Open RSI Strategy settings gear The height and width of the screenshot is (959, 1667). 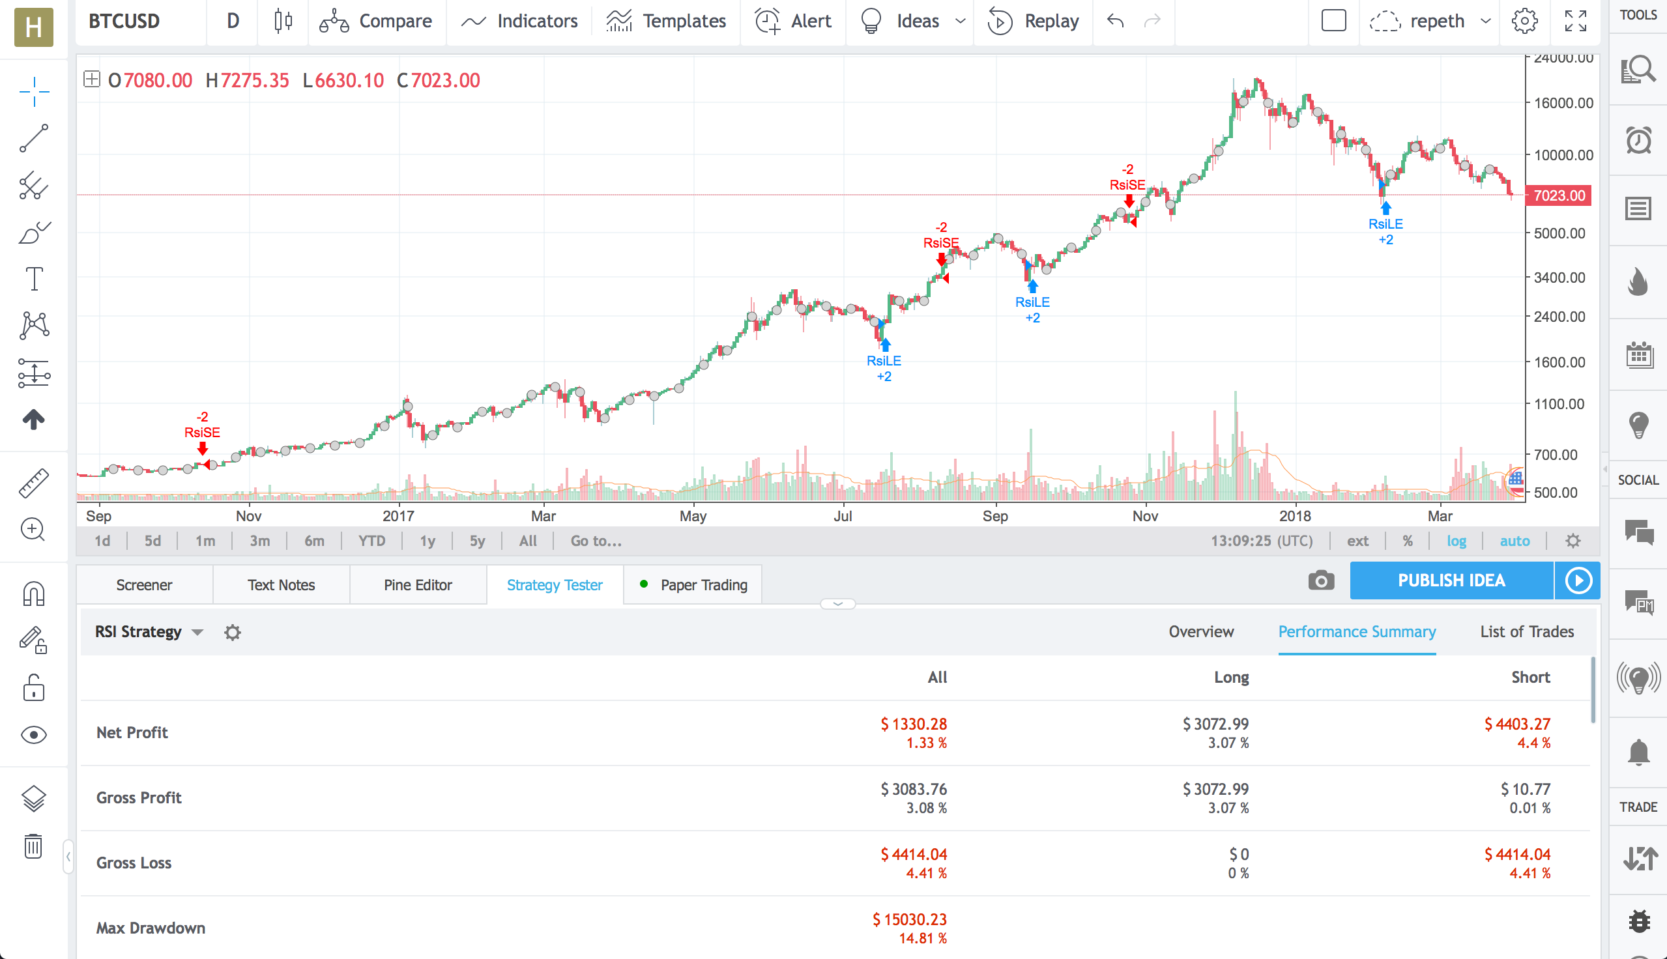[x=233, y=633]
